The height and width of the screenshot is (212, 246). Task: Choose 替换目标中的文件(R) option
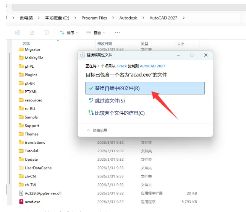click(x=145, y=88)
